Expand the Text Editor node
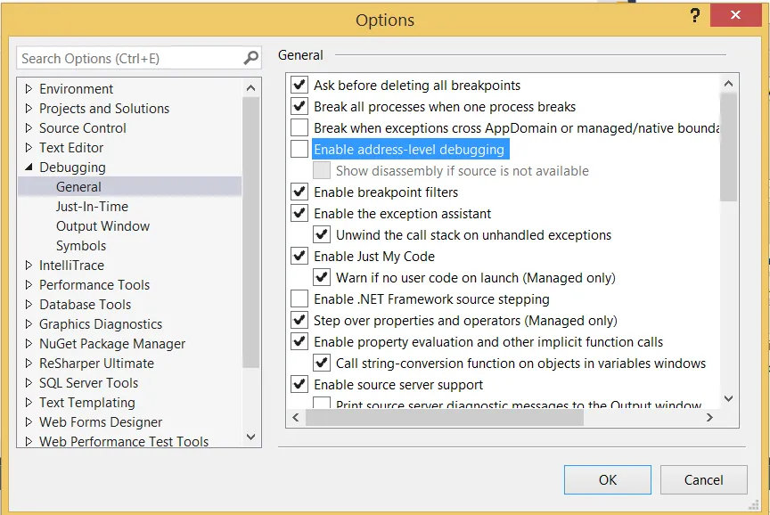The height and width of the screenshot is (515, 770). [x=29, y=148]
